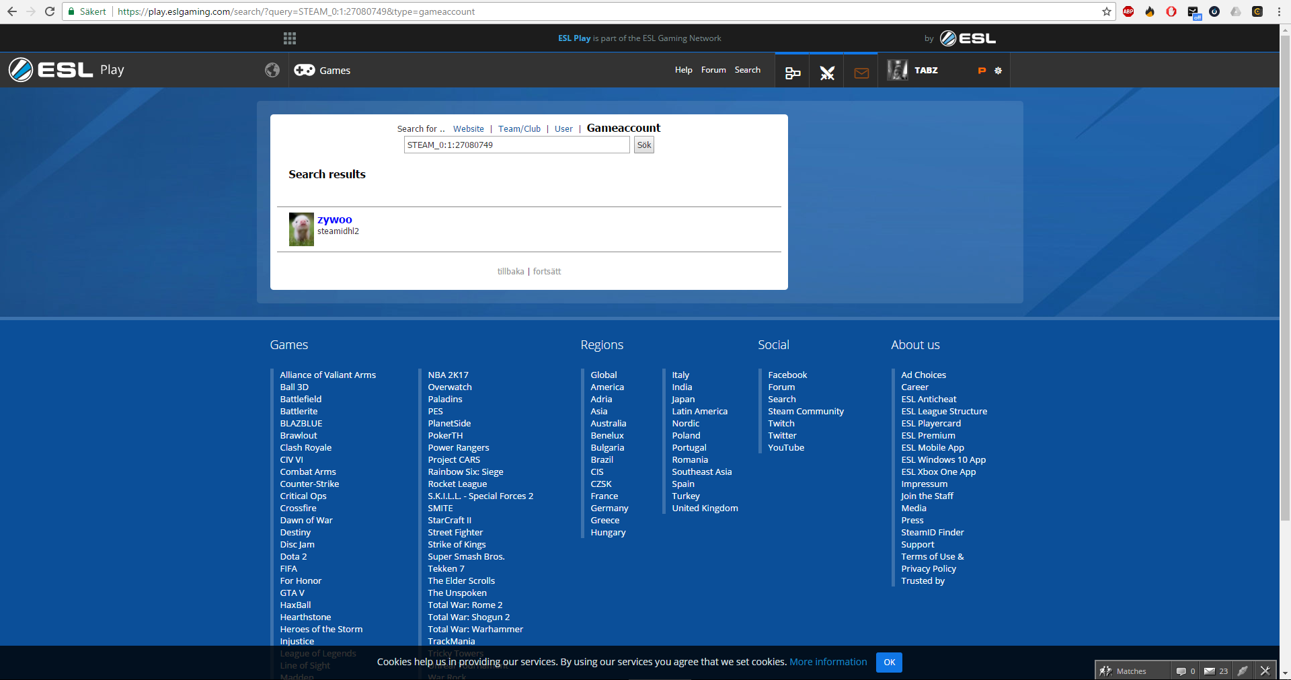Open the Forum menu item
The image size is (1291, 680).
tap(713, 70)
